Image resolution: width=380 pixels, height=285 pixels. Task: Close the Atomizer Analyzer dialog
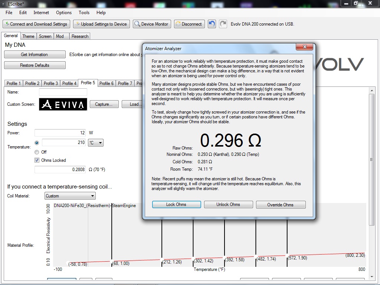point(305,47)
